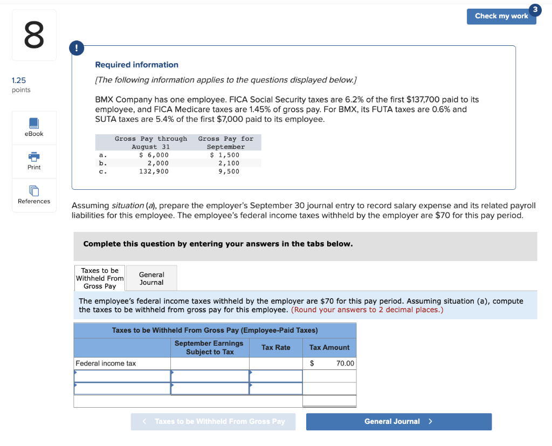The width and height of the screenshot is (552, 446).
Task: Click the exclamation alert icon
Action: [x=77, y=47]
